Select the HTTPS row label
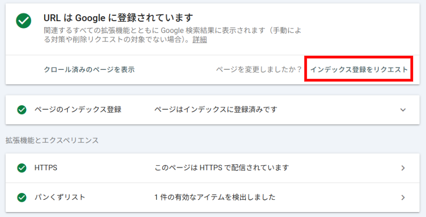Screen dimensions: 426x217 pos(46,168)
